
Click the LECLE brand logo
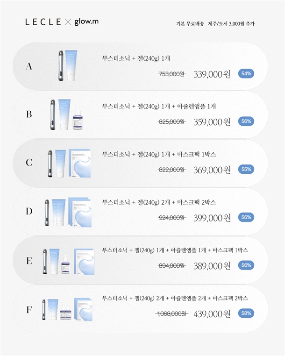43,22
